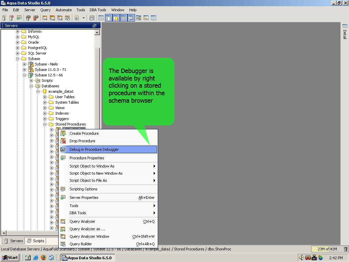The image size is (349, 262).
Task: Click the Delete Server icon with red minus
Action: (x=12, y=18)
